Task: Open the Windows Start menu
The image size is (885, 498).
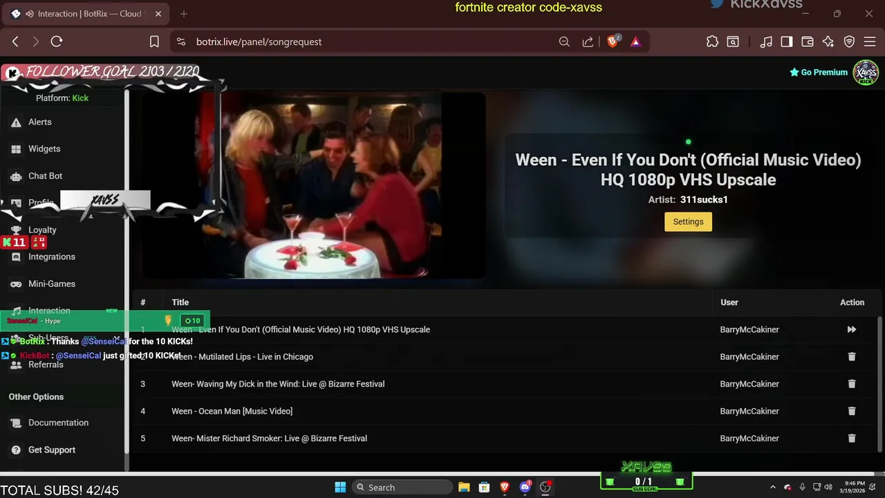Action: tap(340, 487)
